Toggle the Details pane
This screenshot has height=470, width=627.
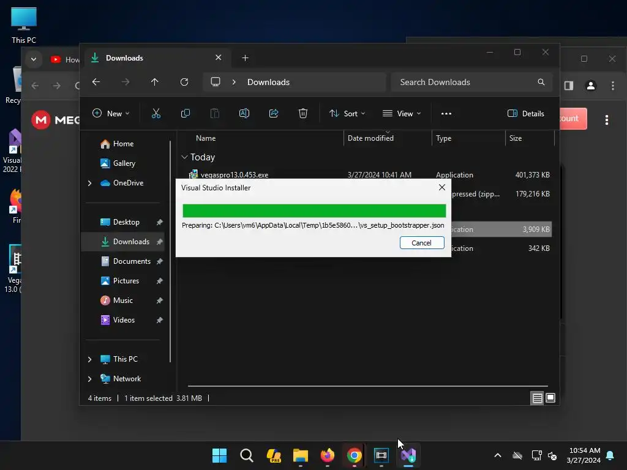525,113
